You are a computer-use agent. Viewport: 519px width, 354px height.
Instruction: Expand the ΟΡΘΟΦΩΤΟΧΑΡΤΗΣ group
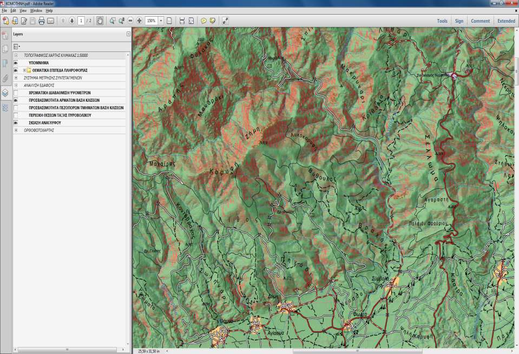(x=16, y=130)
